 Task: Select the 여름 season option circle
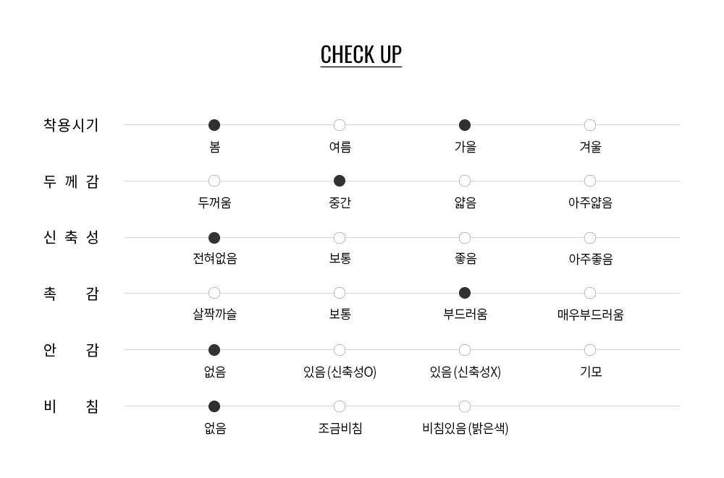coord(340,125)
